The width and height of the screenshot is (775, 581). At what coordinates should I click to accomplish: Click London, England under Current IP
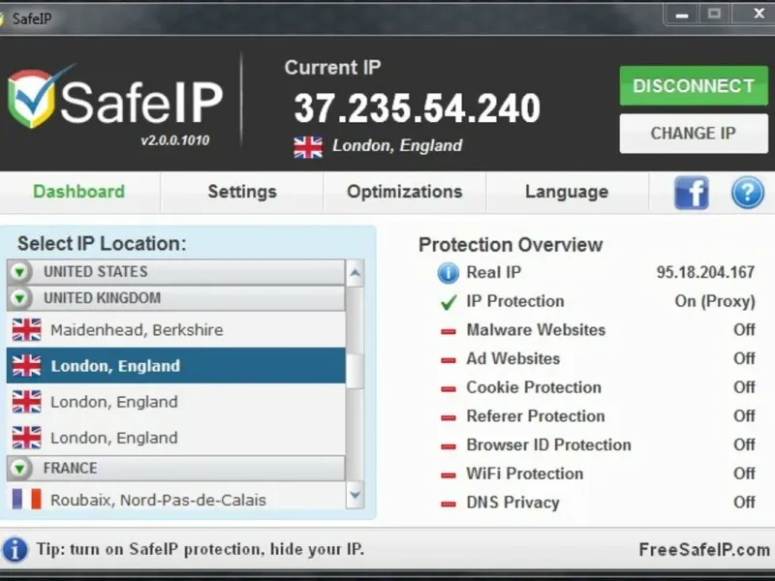[397, 146]
